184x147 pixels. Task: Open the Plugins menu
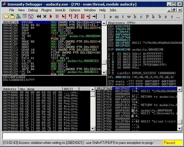tap(47, 10)
